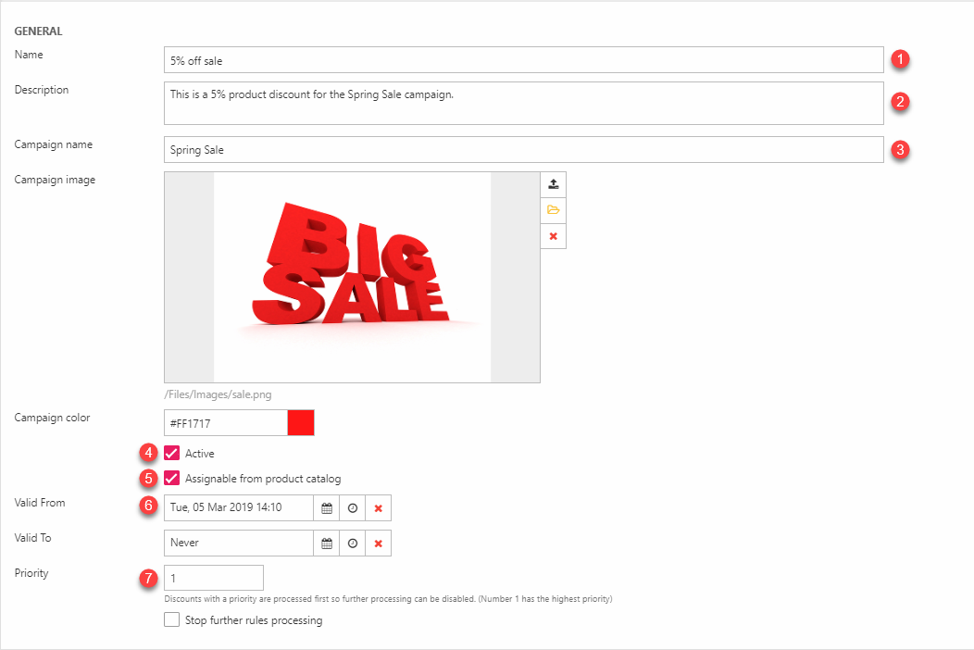Focus the Campaign name field

click(523, 150)
